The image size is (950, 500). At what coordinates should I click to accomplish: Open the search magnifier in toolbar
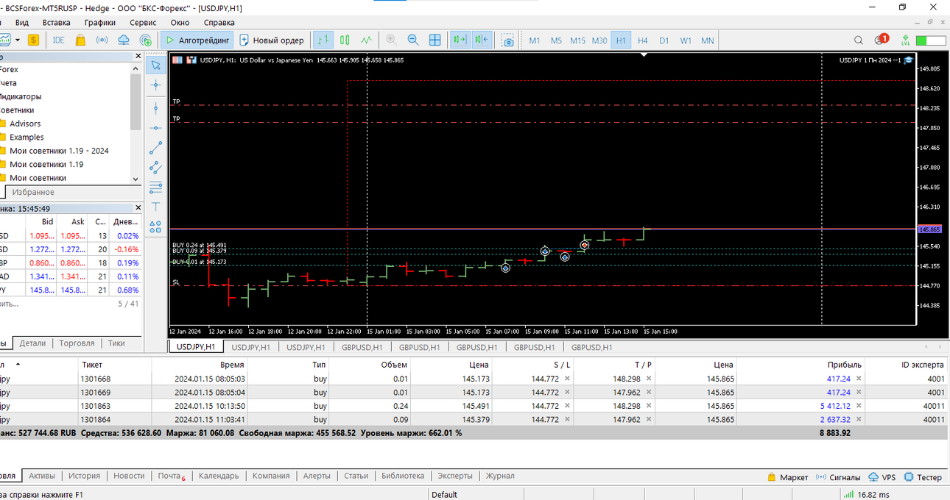click(x=859, y=40)
